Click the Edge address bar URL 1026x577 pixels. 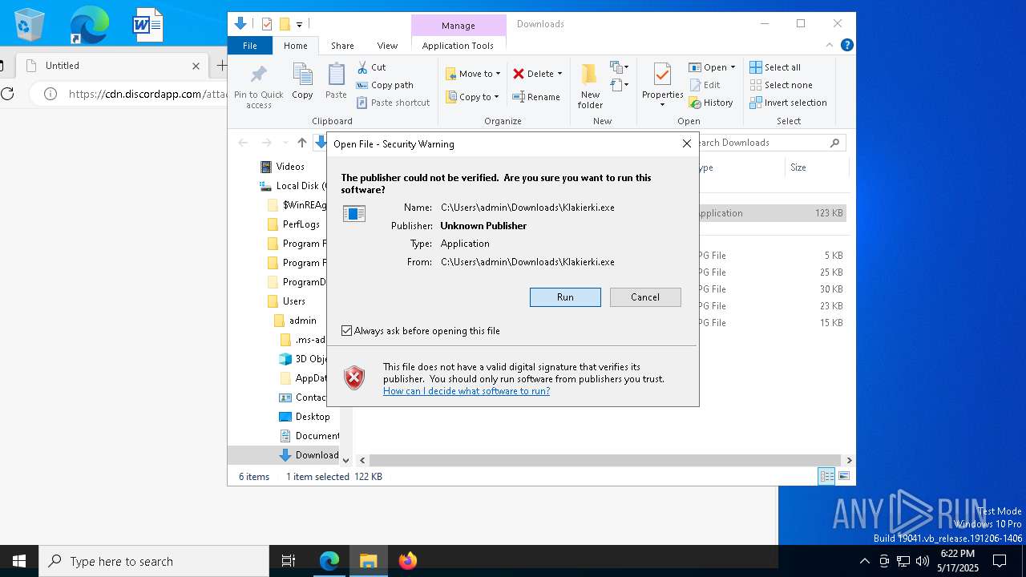(x=148, y=94)
